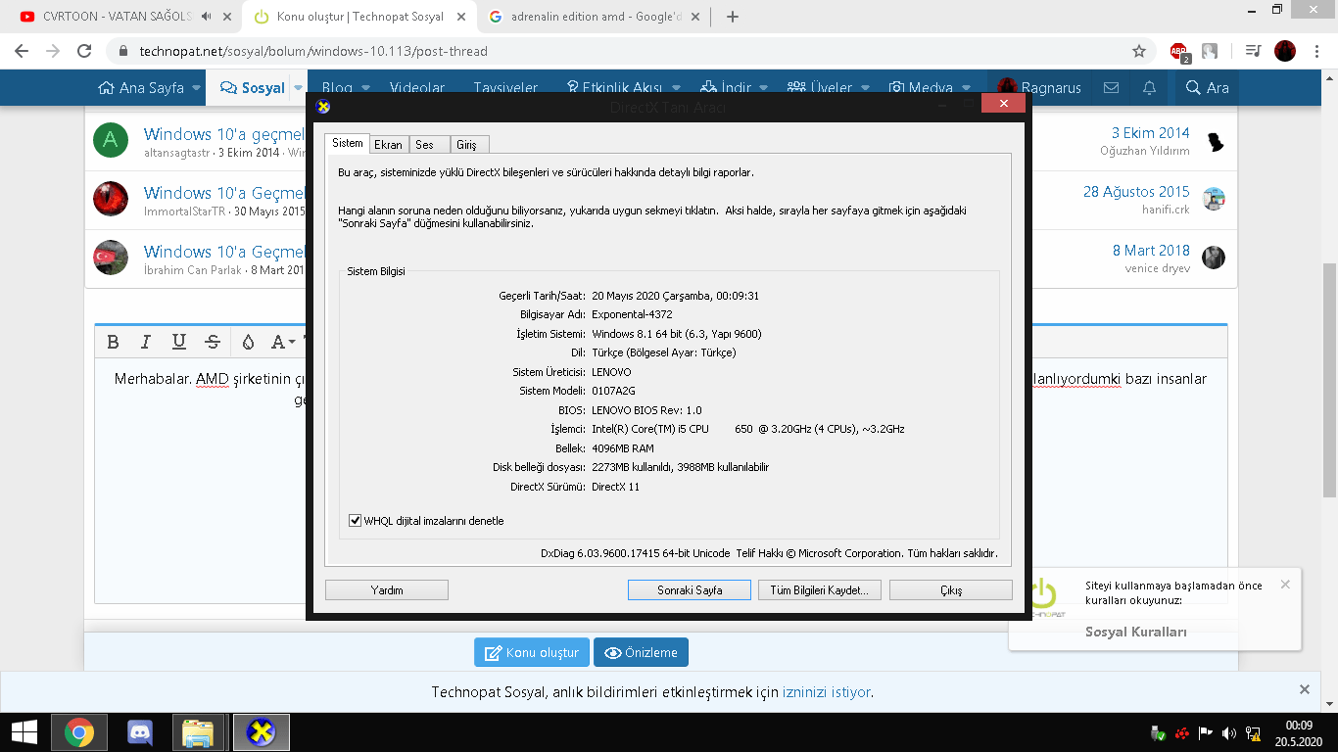
Task: Click the Chrome address bar URL
Action: (x=314, y=51)
